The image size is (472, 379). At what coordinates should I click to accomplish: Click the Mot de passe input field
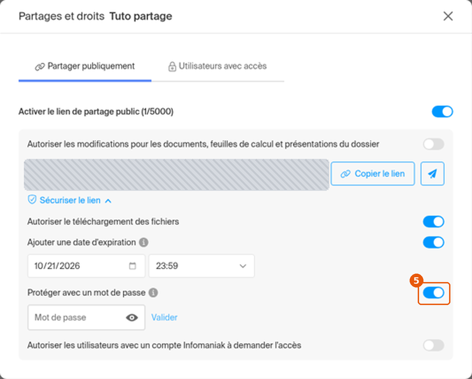tap(86, 318)
